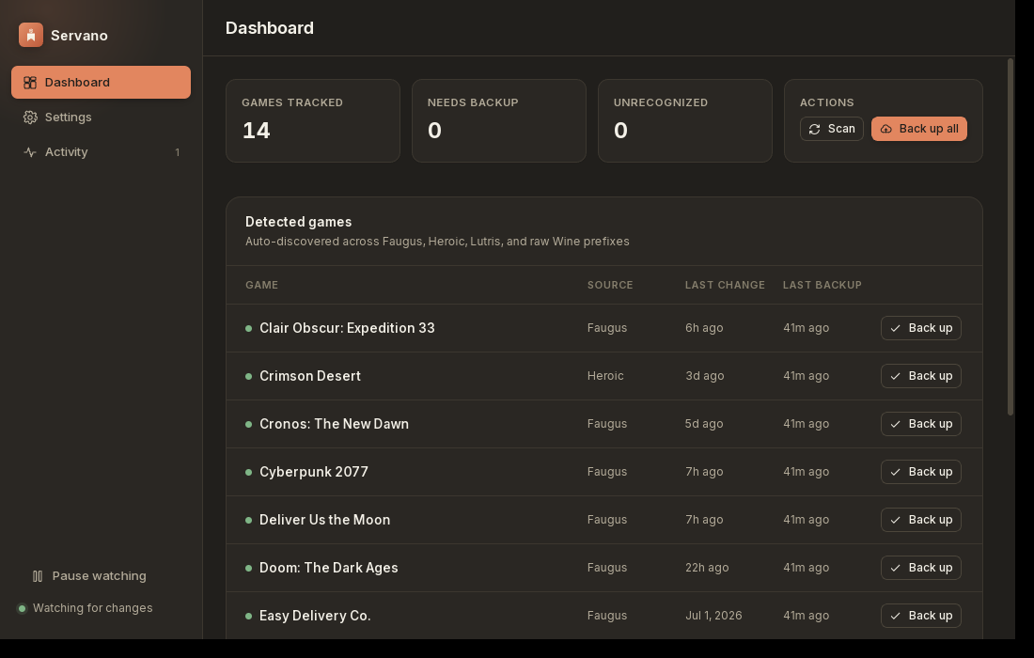Back up Cyberpunk 2077
This screenshot has height=658, width=1034.
click(x=920, y=472)
